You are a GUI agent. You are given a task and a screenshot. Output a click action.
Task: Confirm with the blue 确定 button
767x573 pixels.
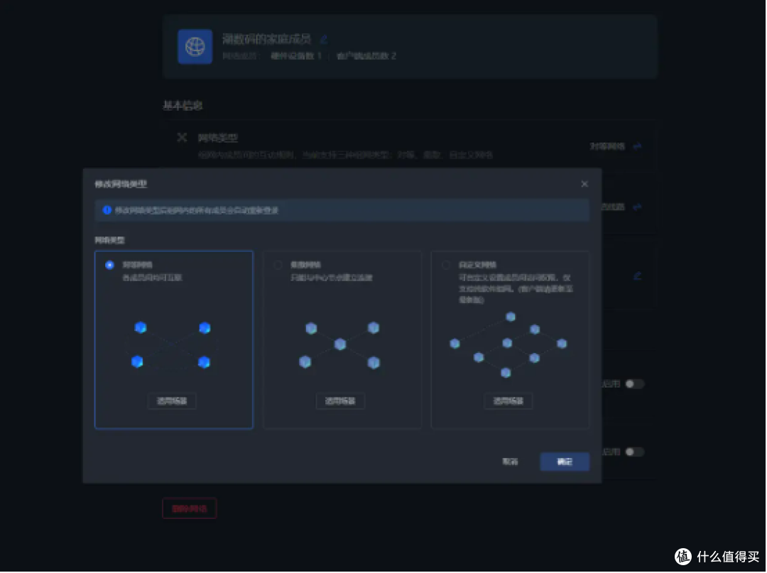pos(565,462)
